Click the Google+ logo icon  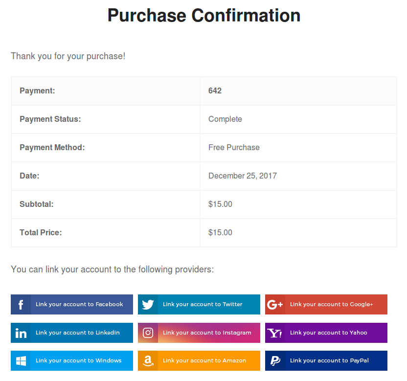(x=275, y=305)
